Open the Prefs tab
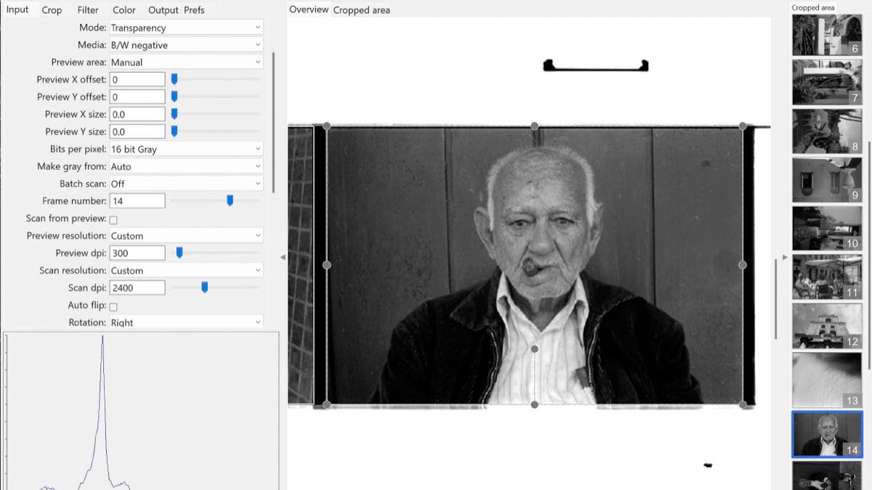This screenshot has height=490, width=872. coord(194,9)
